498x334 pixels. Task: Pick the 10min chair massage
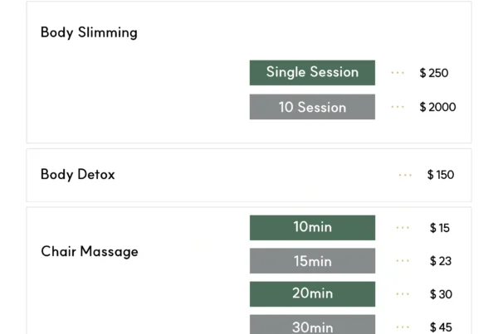312,227
